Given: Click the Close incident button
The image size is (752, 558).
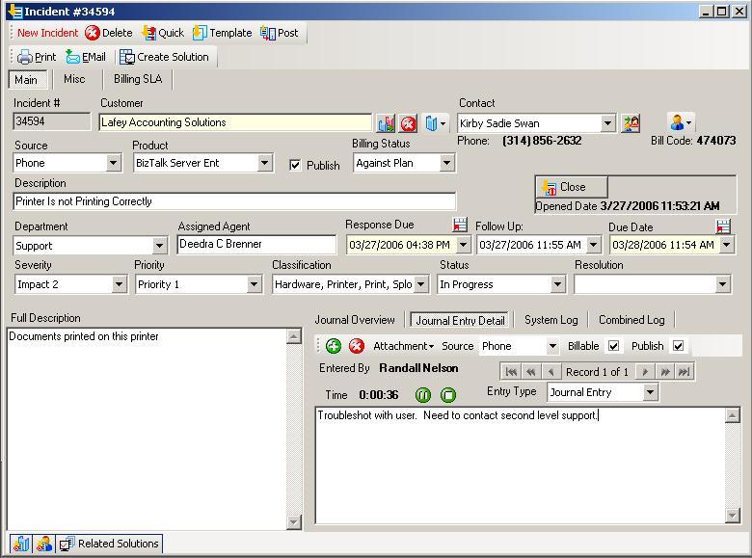Looking at the screenshot, I should (572, 187).
